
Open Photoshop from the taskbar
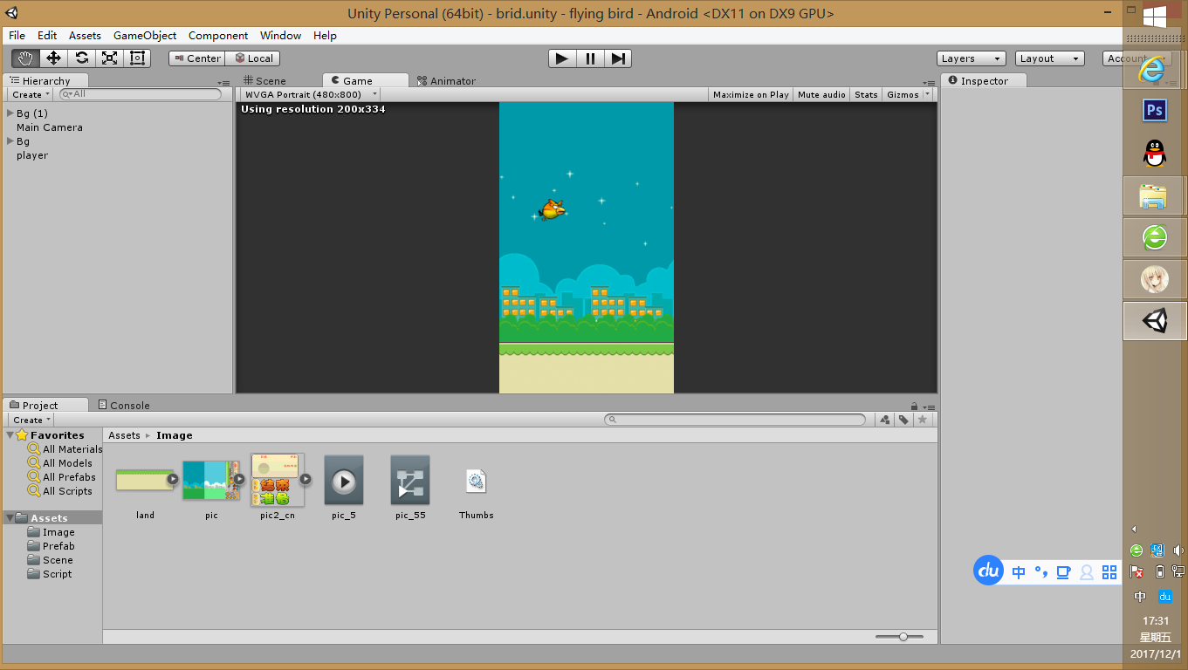(x=1154, y=110)
